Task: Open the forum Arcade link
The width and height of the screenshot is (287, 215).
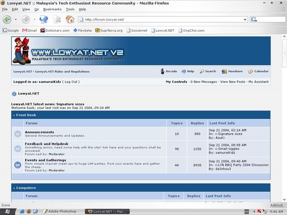Action: point(169,71)
